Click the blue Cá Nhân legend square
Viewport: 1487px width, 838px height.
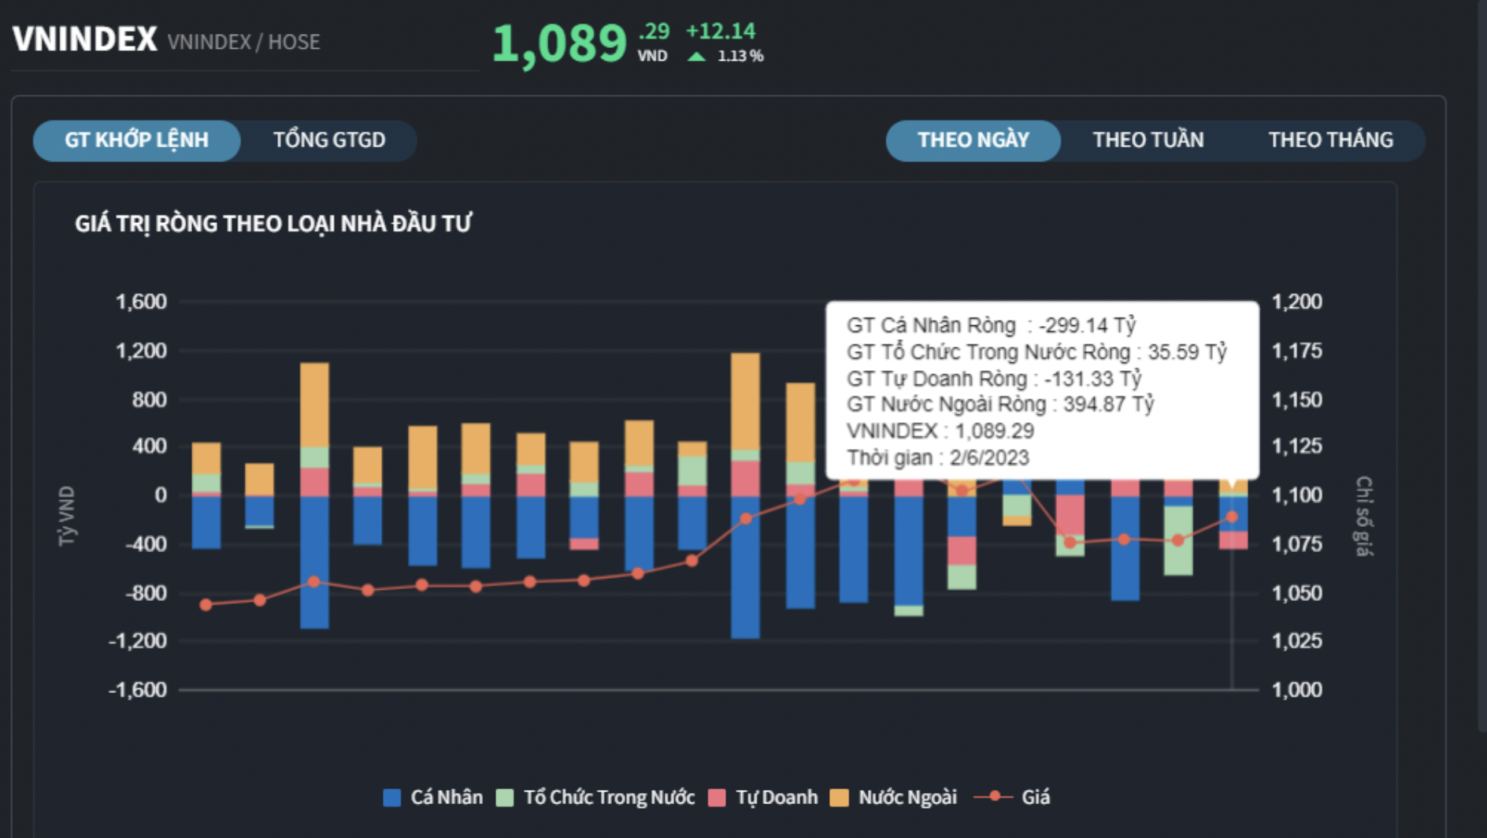[x=391, y=798]
